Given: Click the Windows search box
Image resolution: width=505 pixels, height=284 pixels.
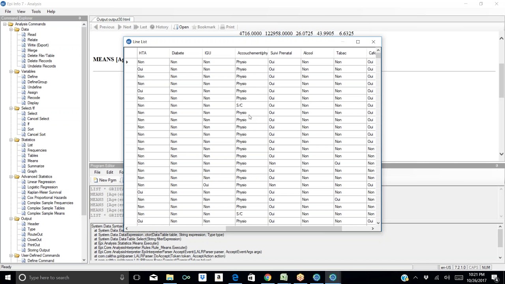Looking at the screenshot, I should click(x=71, y=278).
